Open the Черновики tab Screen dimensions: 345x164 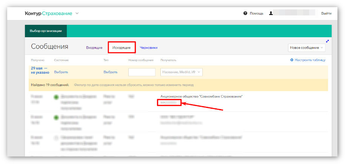click(148, 47)
